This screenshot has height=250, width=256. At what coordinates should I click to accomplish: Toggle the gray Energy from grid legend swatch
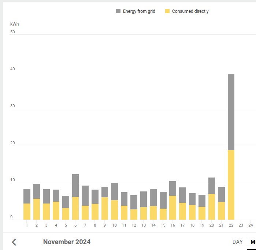coord(118,11)
